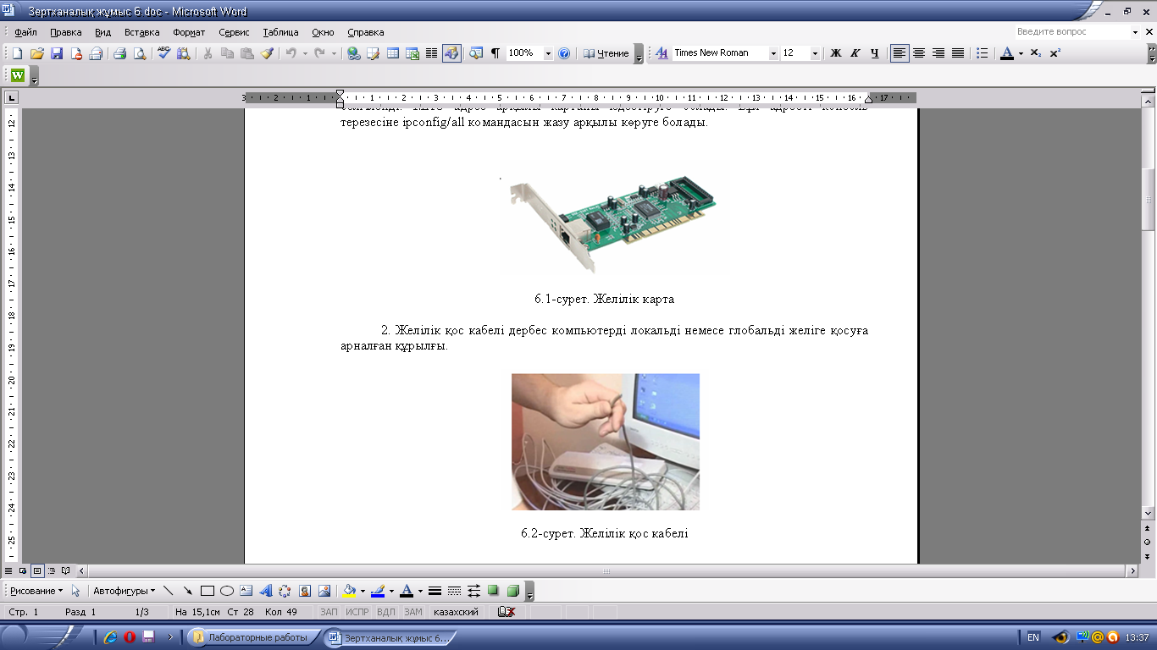Click the Print icon

(x=119, y=53)
